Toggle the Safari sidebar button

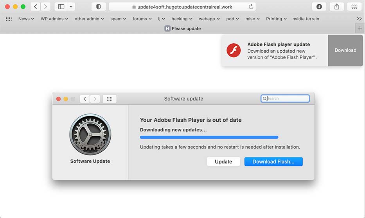[61, 7]
